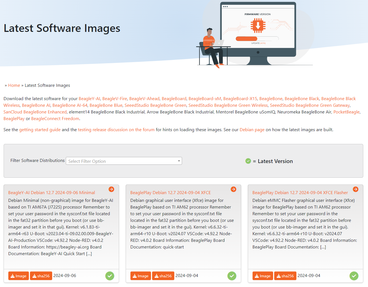Open the BeagleBone Black link
The width and height of the screenshot is (368, 287).
coord(302,99)
